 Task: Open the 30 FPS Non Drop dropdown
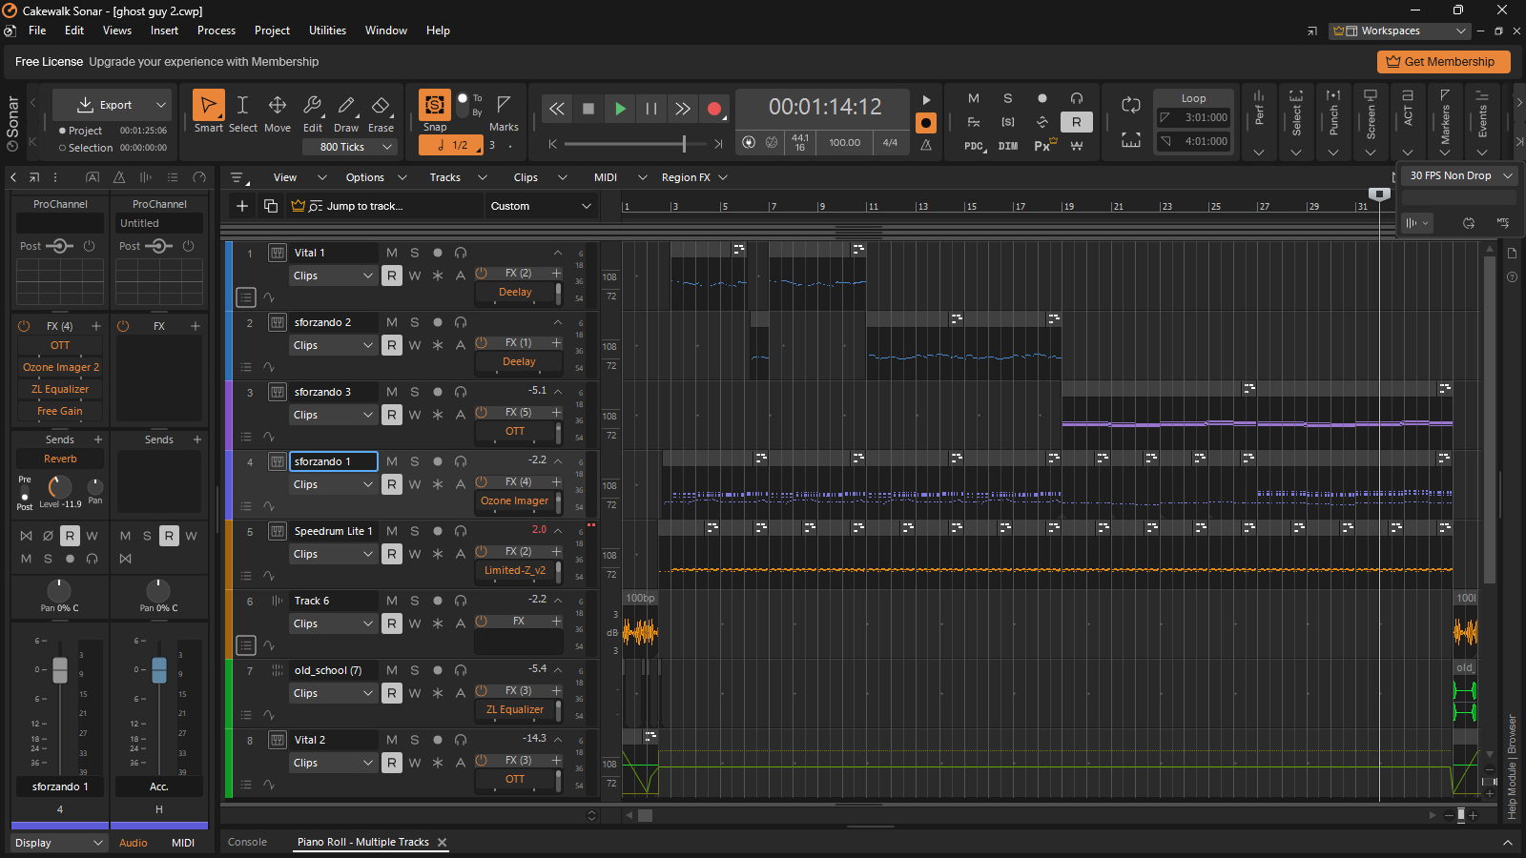click(1460, 175)
